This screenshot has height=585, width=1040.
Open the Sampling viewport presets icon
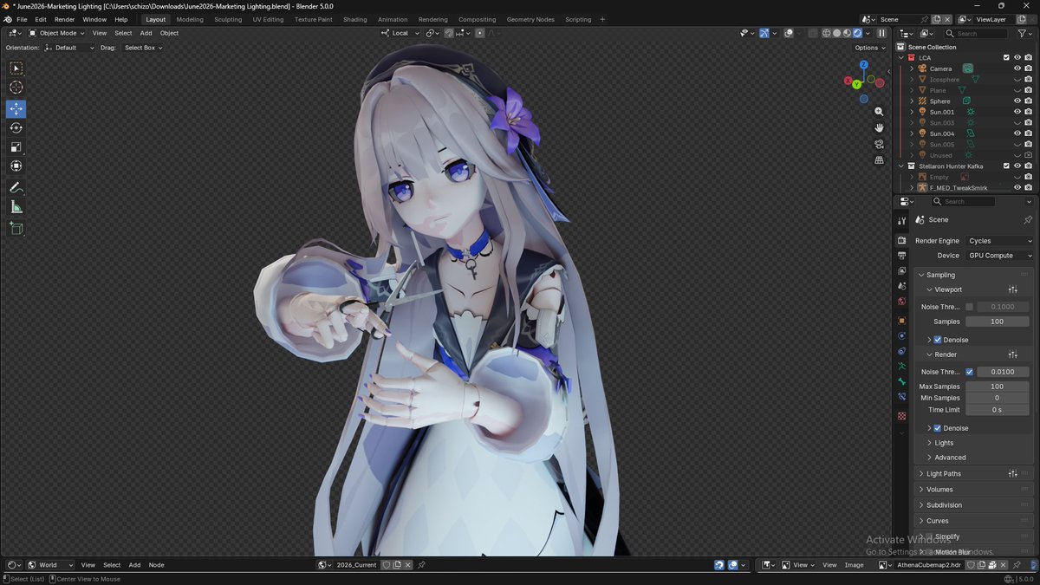(1012, 289)
